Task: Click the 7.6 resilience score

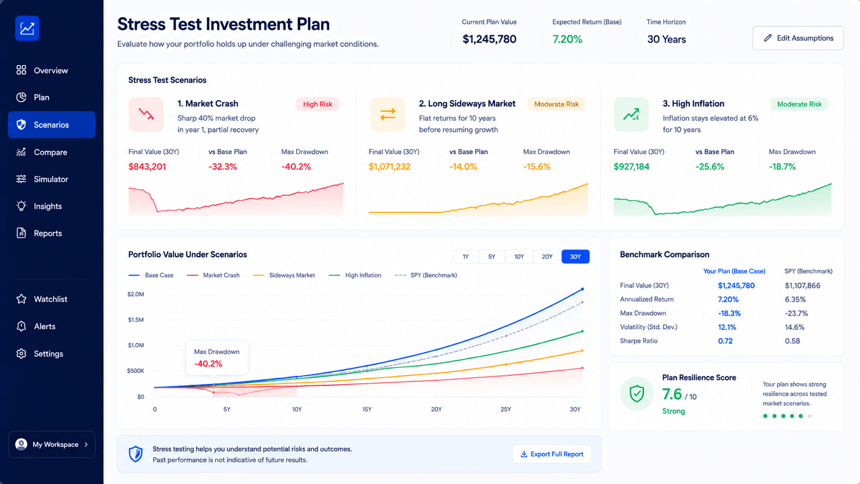Action: point(672,394)
